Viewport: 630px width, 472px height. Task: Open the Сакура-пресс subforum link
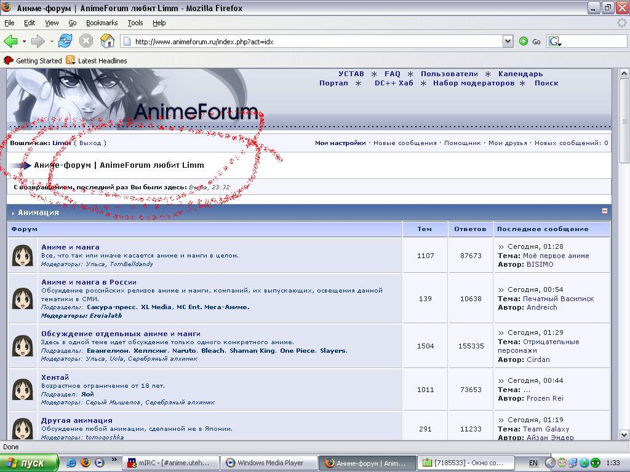tap(111, 307)
